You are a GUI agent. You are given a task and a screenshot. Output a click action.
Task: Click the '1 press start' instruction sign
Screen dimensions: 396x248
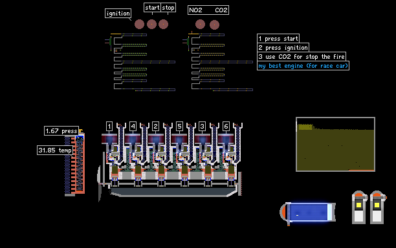click(x=278, y=39)
